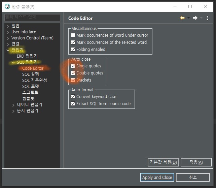Expand the 문서 편집기 tree node
This screenshot has height=188, width=216.
coord(13,111)
